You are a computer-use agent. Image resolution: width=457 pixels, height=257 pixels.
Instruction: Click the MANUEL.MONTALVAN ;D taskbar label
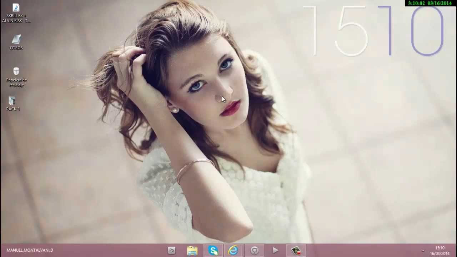(31, 250)
